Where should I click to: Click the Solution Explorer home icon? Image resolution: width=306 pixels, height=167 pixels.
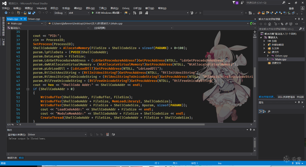coord(270,24)
